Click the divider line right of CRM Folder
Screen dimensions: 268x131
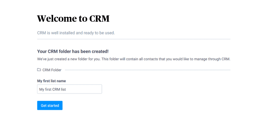pos(148,70)
